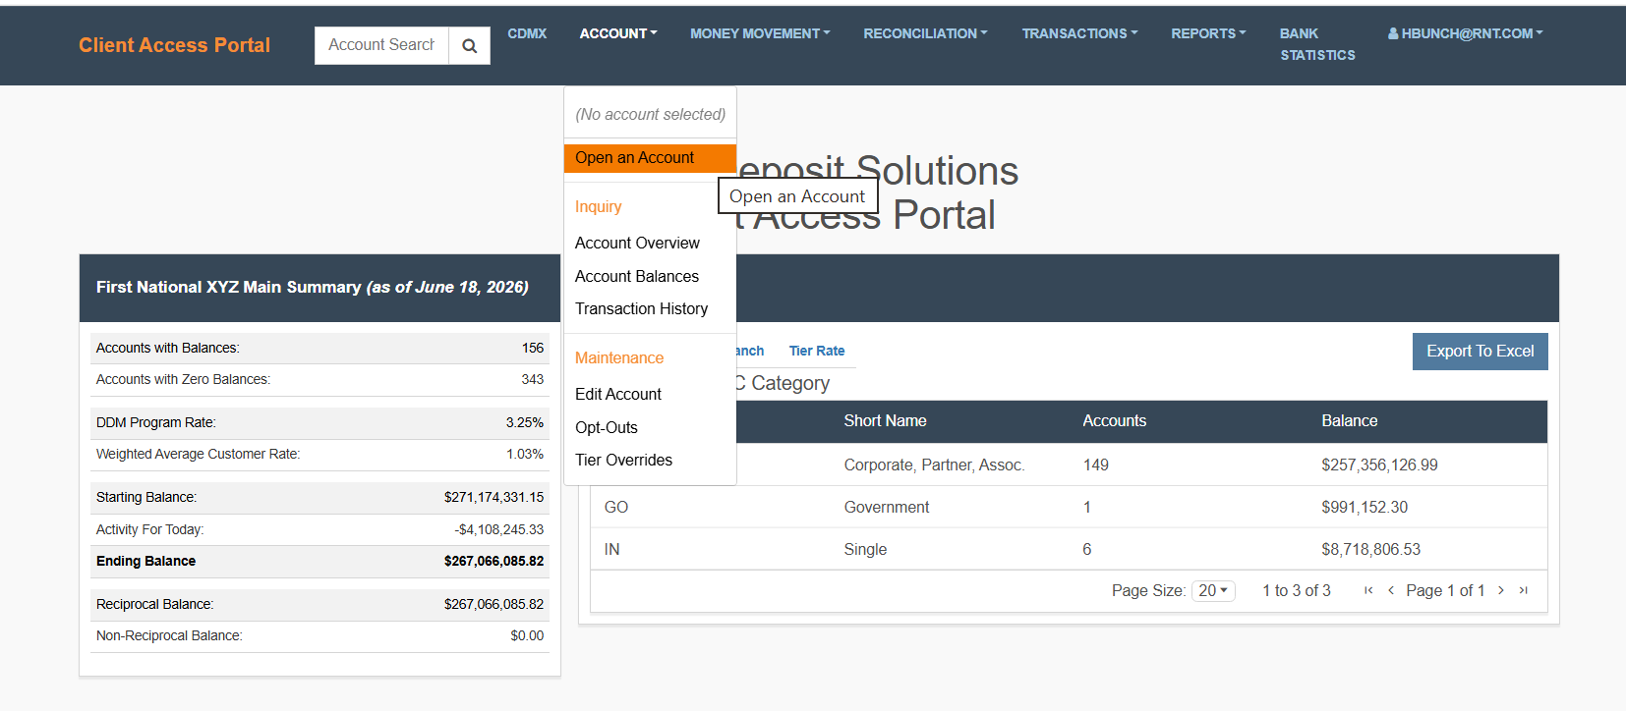Select Open an Account menu item

[650, 158]
